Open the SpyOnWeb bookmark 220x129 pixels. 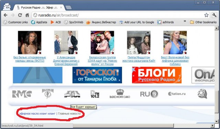(74, 22)
